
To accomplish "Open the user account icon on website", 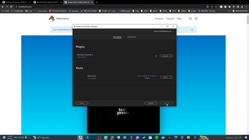I will click(196, 19).
